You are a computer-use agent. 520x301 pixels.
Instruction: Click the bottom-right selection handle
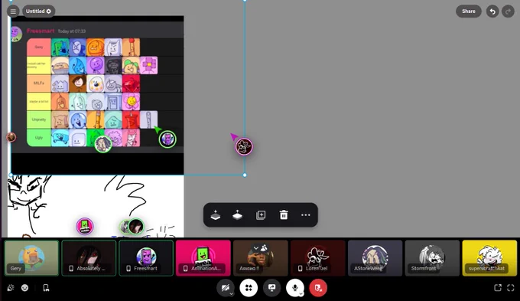[x=245, y=175]
